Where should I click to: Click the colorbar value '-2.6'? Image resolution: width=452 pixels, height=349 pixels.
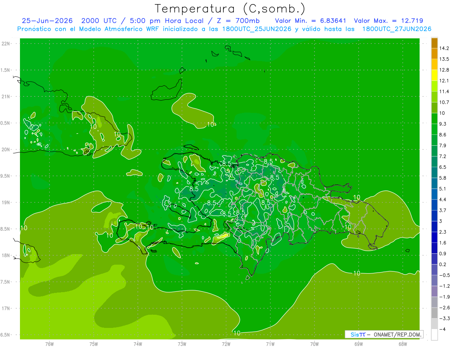coord(444,308)
